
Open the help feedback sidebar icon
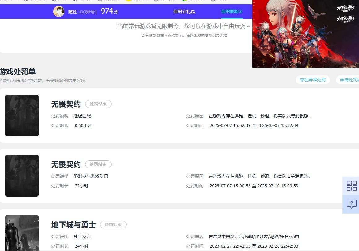tap(351, 204)
